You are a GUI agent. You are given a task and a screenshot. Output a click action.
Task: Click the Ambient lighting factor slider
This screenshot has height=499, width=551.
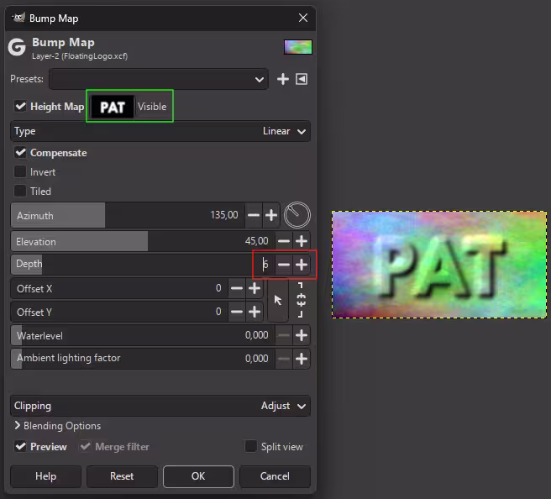click(x=134, y=359)
